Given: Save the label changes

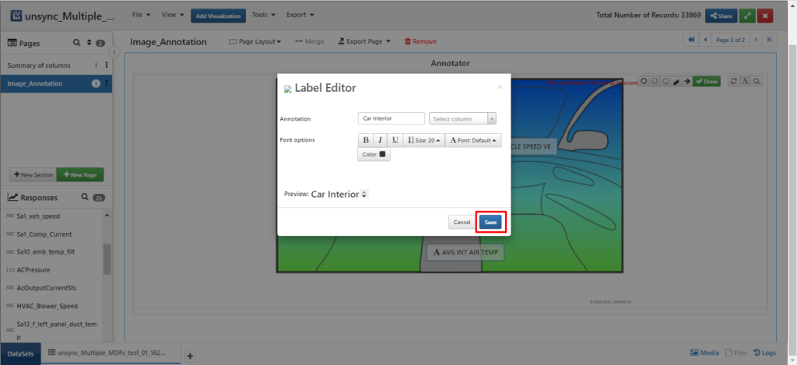Looking at the screenshot, I should point(490,222).
